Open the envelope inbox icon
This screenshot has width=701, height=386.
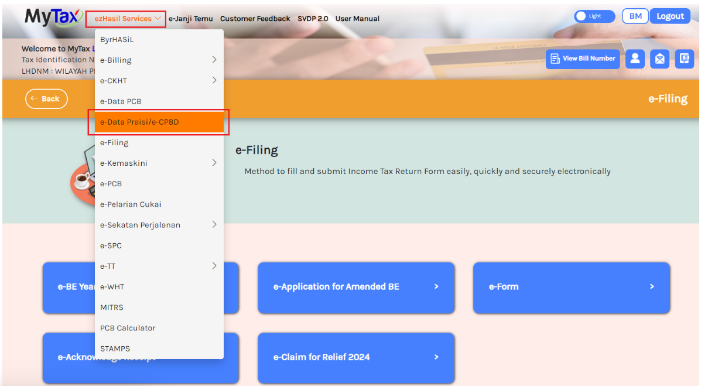tap(659, 59)
